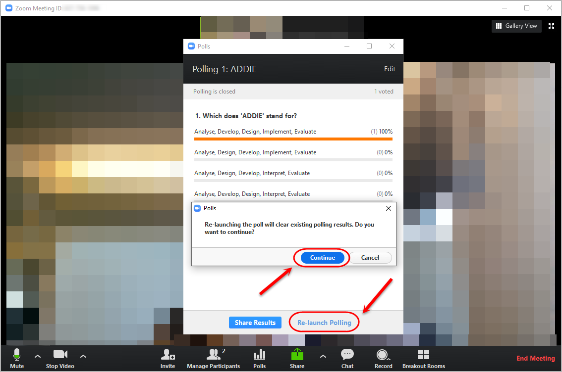Re-launch the ADDIE poll
Image resolution: width=562 pixels, height=372 pixels.
point(324,322)
